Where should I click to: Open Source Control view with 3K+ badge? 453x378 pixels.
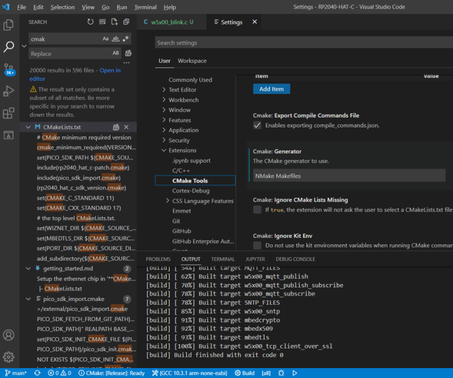pos(9,69)
